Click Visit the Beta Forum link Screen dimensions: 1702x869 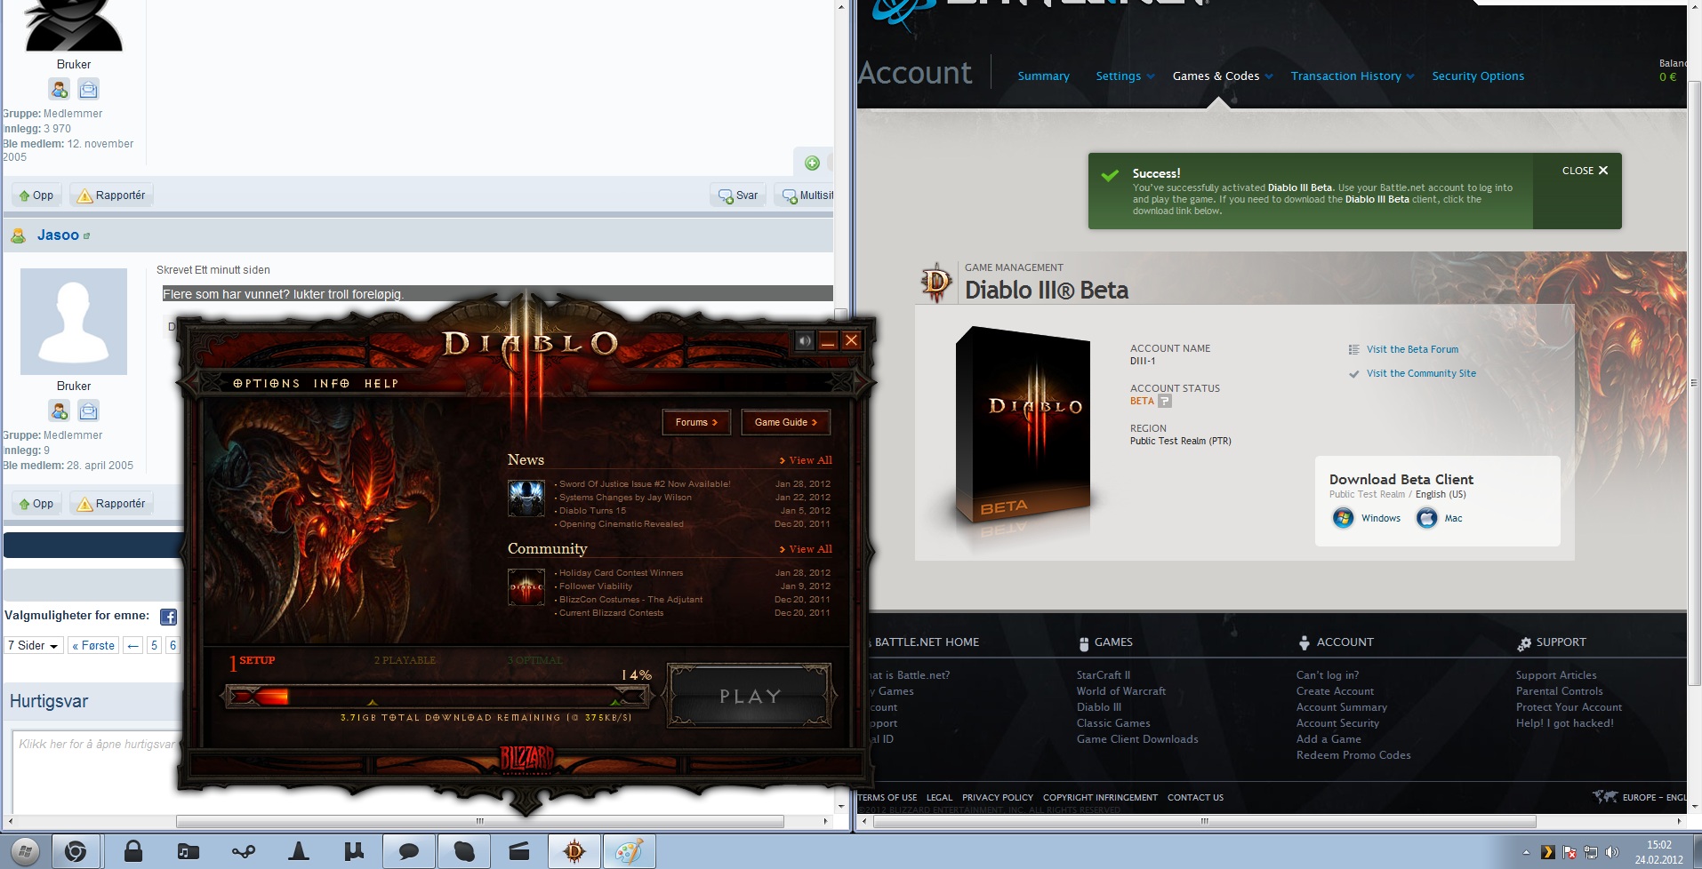(x=1412, y=350)
